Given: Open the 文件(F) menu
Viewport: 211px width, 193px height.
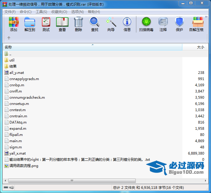Looking at the screenshot, I should pyautogui.click(x=10, y=12).
